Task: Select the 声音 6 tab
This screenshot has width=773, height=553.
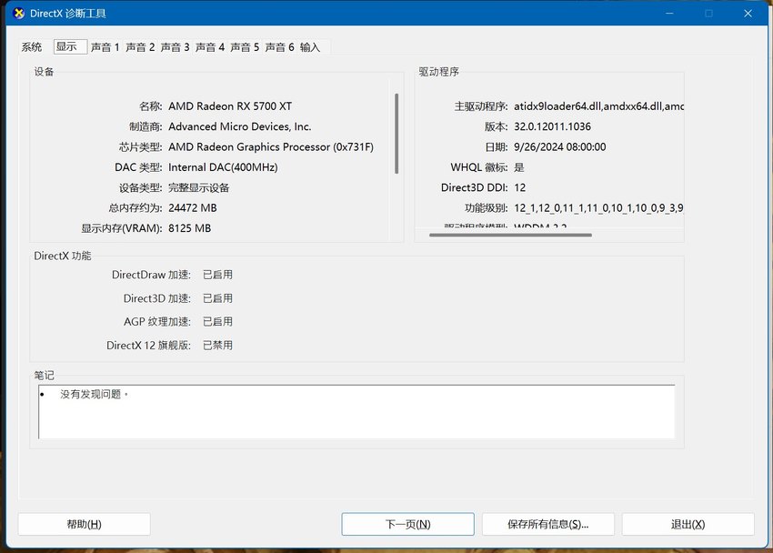Action: tap(279, 46)
